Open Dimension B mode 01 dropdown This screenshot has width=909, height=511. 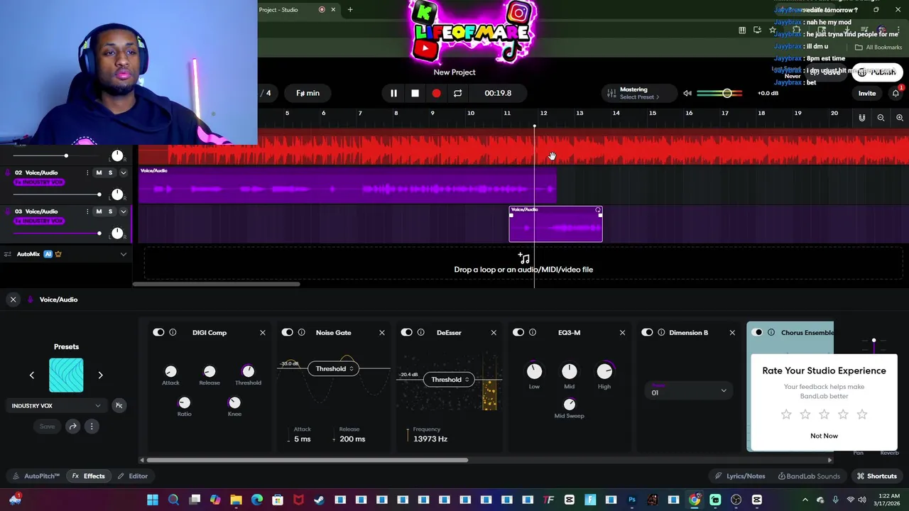coord(687,391)
